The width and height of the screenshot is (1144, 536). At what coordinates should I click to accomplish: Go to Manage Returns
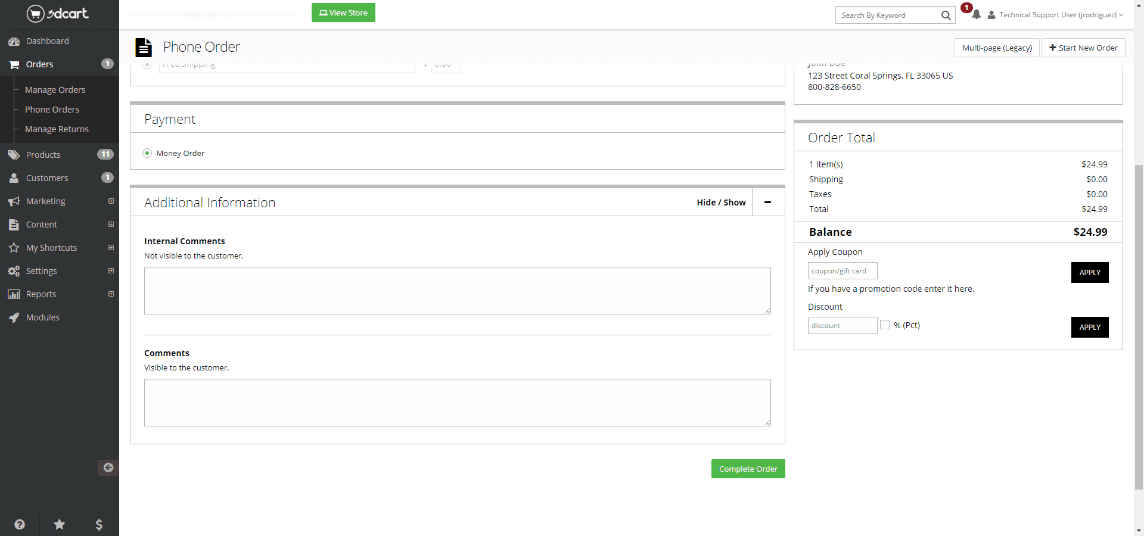point(57,129)
